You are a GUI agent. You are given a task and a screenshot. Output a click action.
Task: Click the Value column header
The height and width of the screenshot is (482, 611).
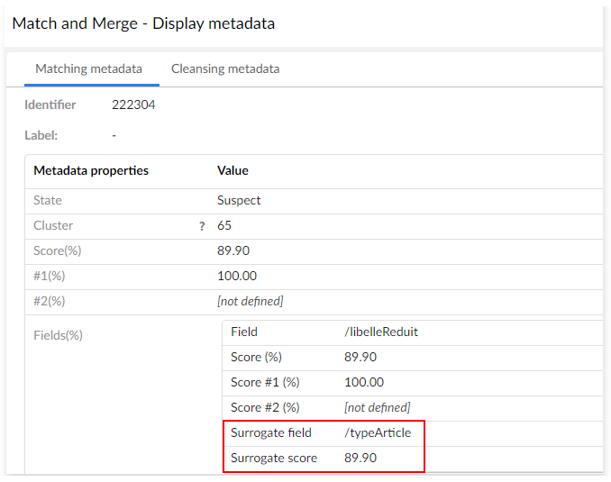[233, 170]
